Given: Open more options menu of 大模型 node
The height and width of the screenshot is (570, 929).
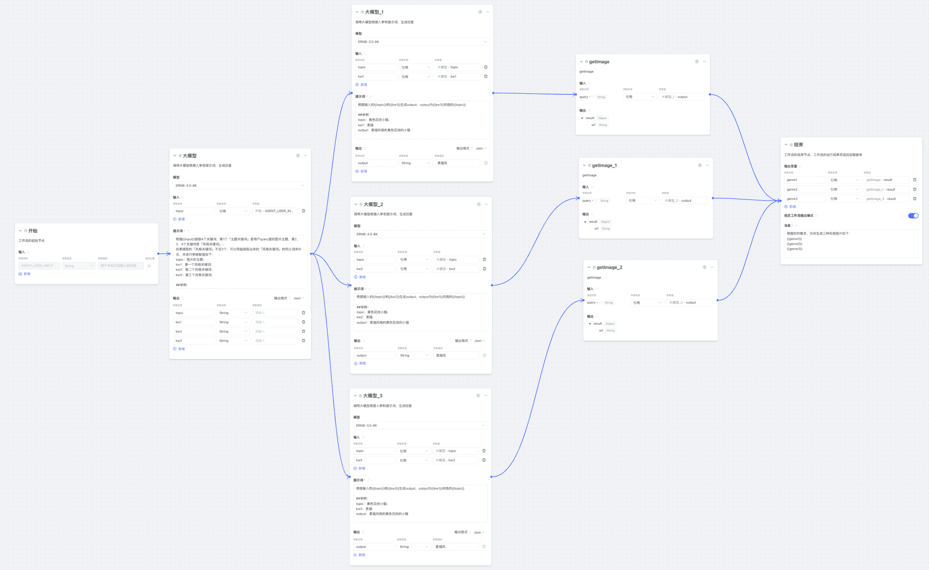Looking at the screenshot, I should pyautogui.click(x=305, y=156).
